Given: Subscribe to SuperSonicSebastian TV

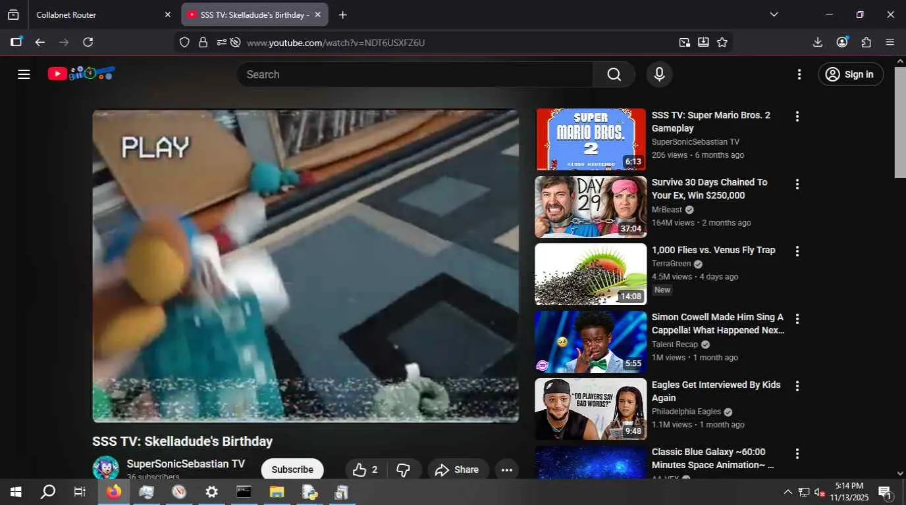Looking at the screenshot, I should [x=292, y=469].
